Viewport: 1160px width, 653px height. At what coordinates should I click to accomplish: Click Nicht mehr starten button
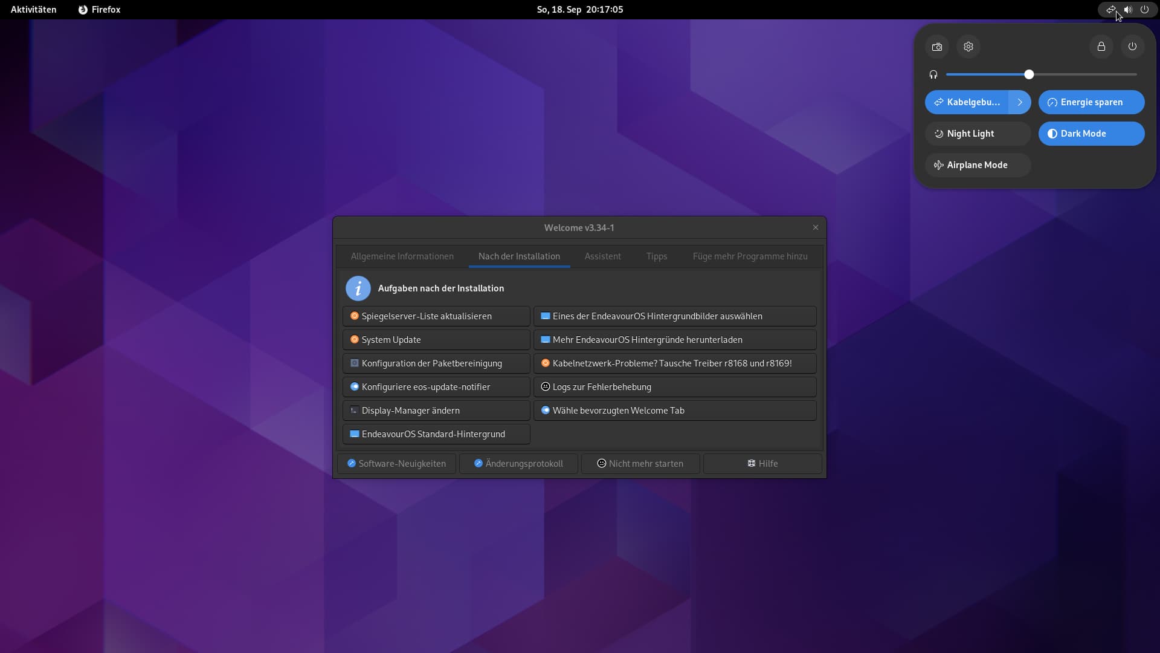(640, 463)
